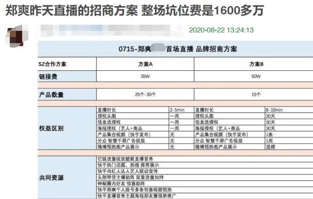The height and width of the screenshot is (199, 313).
Task: Click the 50W link fee value
Action: click(x=256, y=76)
